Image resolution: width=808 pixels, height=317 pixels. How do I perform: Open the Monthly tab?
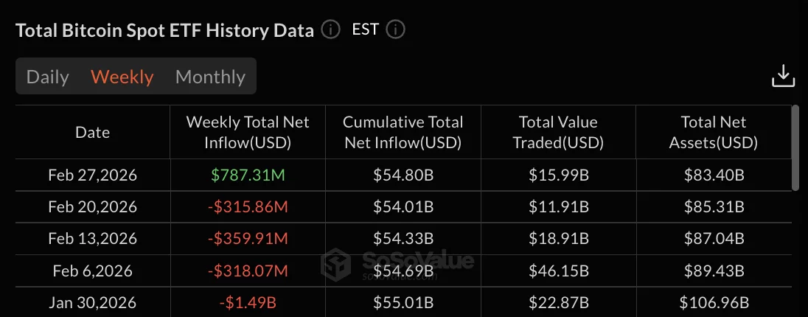pyautogui.click(x=210, y=77)
